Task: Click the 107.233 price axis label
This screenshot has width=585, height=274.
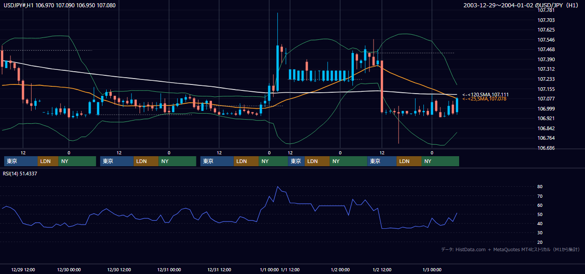Action: [x=546, y=79]
